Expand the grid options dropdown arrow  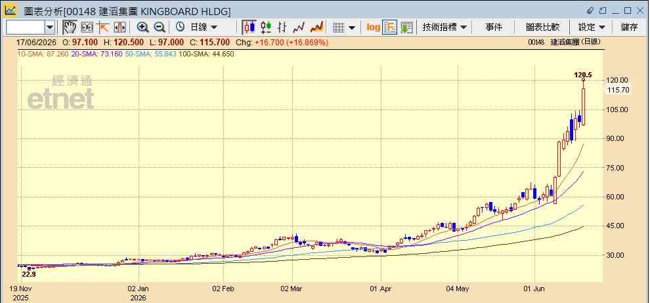(352, 28)
